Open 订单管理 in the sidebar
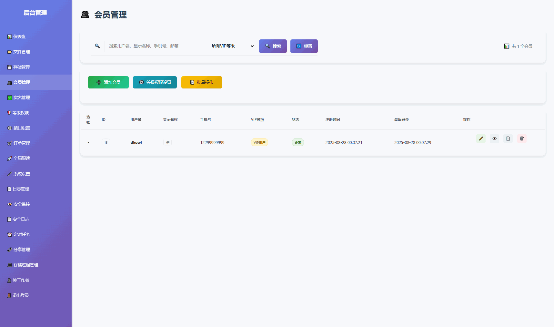554x327 pixels. [x=22, y=143]
